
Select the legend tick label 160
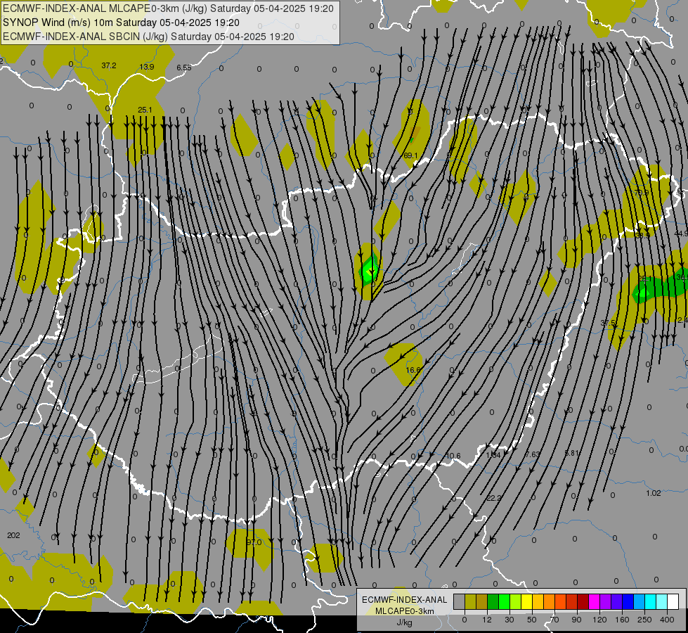tap(622, 620)
